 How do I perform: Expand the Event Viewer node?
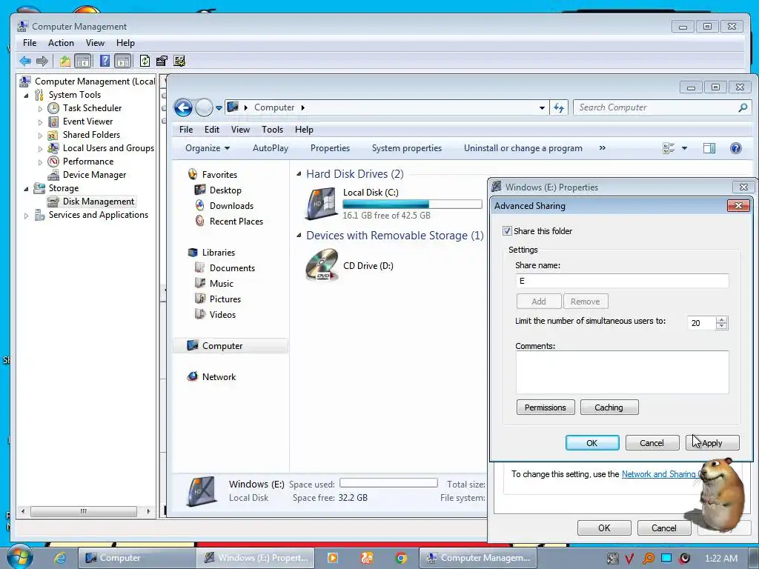(40, 122)
